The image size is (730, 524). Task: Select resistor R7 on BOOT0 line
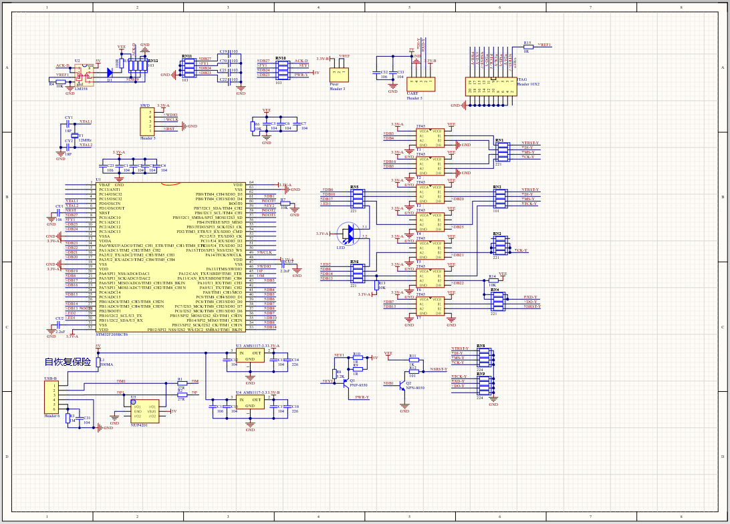[x=285, y=203]
